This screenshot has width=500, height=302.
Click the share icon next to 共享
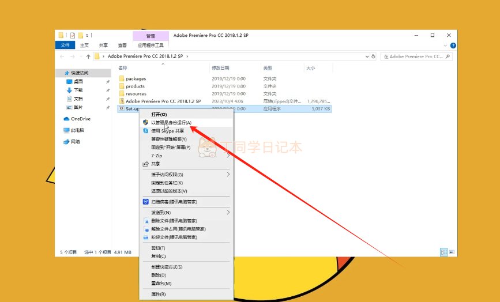[146, 164]
